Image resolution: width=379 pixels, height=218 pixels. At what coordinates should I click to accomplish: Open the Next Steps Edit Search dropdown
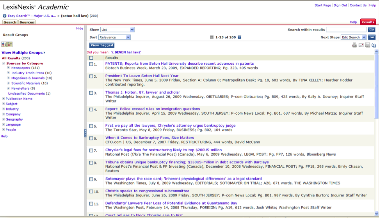coord(354,37)
